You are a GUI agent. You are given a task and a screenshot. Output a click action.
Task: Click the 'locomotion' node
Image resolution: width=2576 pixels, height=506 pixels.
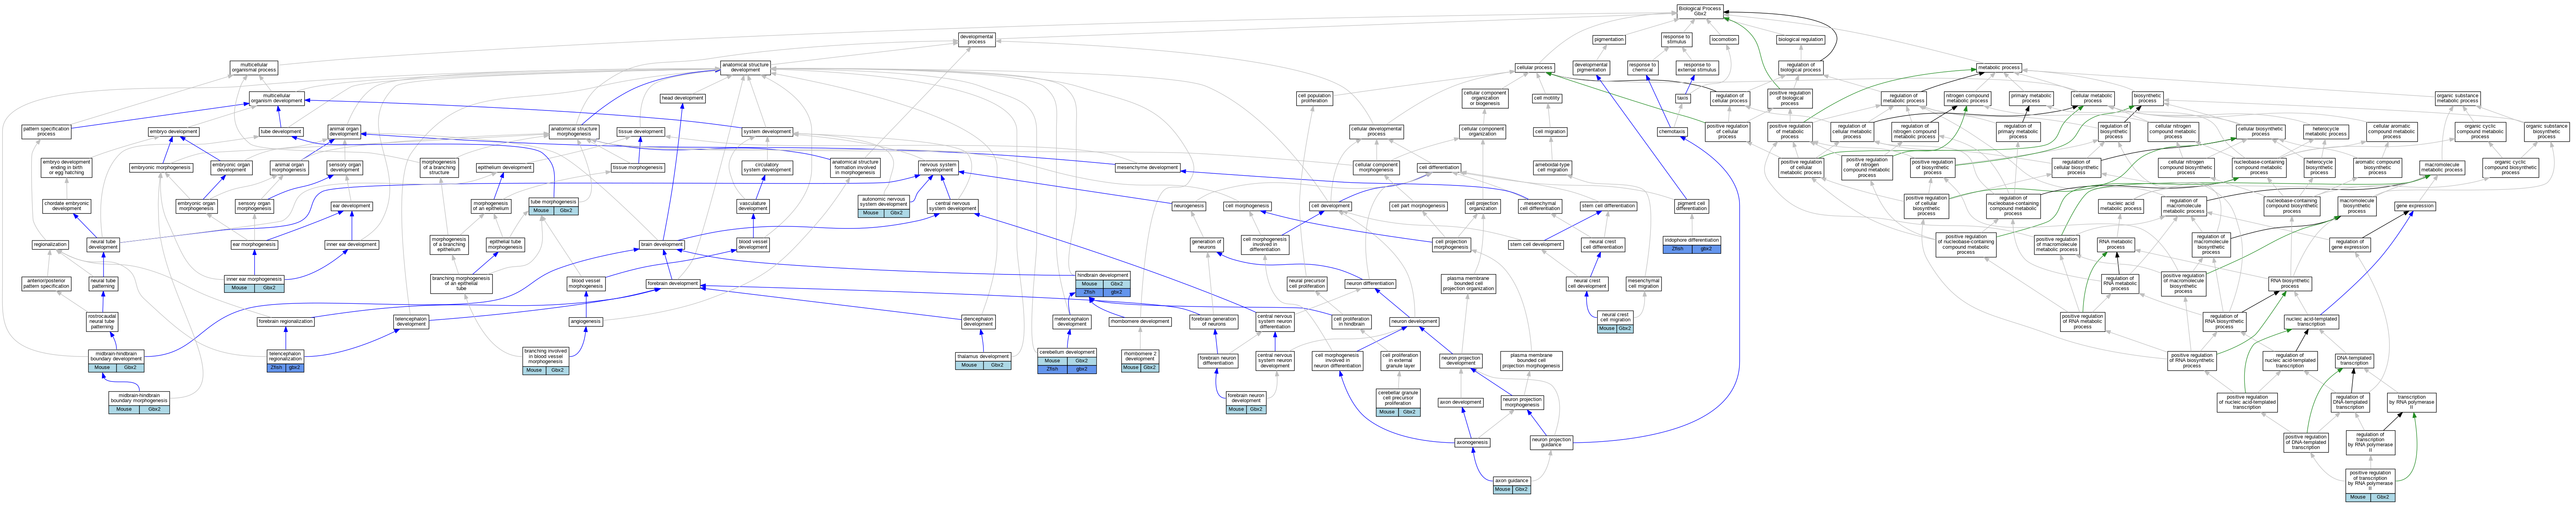coord(1724,40)
